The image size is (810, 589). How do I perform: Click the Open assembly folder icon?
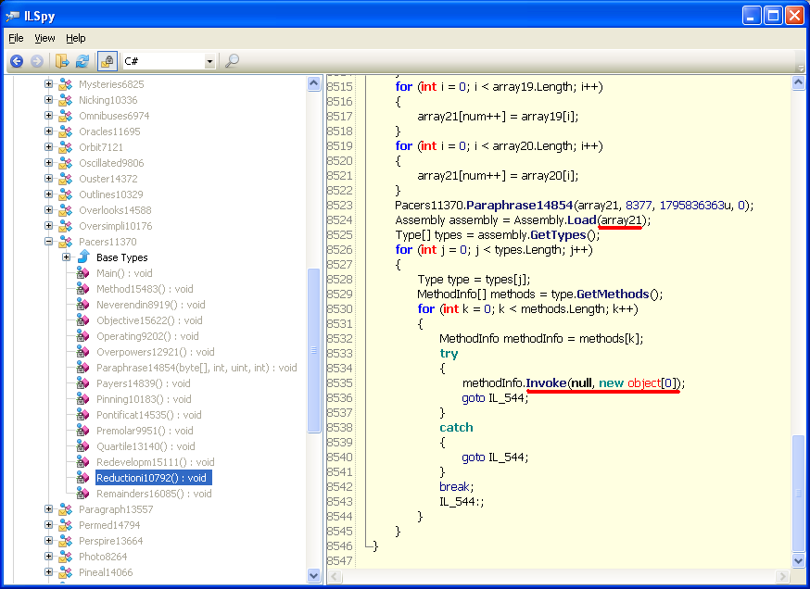(x=62, y=61)
